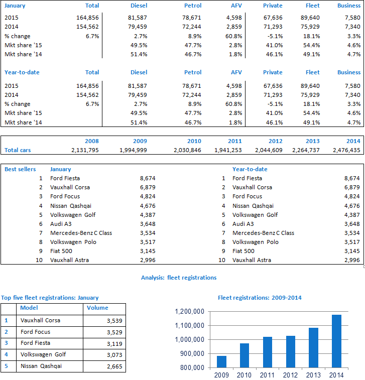Click 'Top five fleet registrations: January' heading
The height and width of the screenshot is (380, 365).
point(50,298)
